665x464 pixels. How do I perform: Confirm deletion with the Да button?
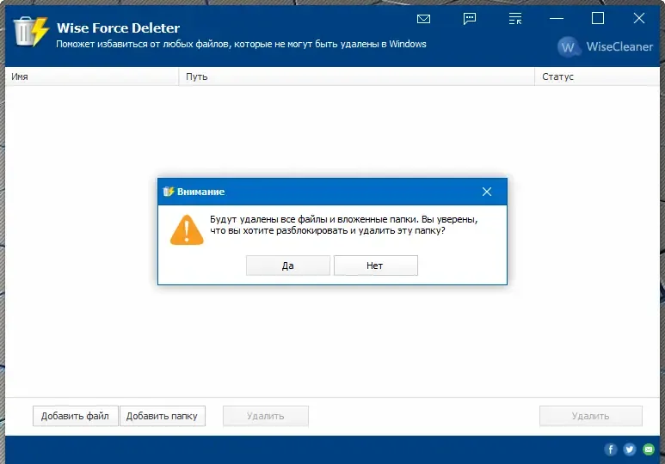(x=288, y=266)
